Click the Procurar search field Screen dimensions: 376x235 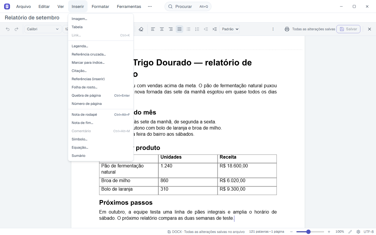(x=188, y=6)
